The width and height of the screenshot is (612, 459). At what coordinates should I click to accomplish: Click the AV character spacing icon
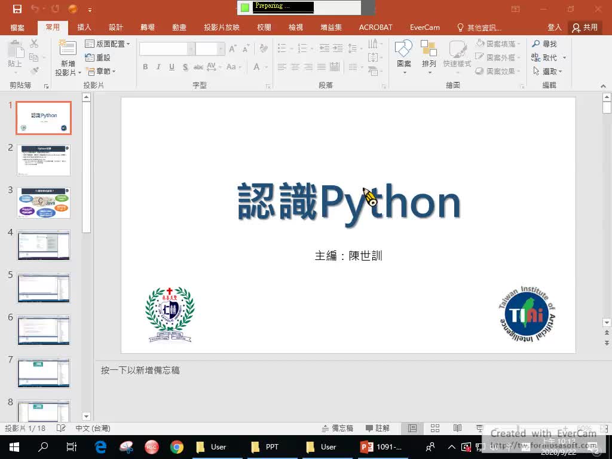[211, 67]
